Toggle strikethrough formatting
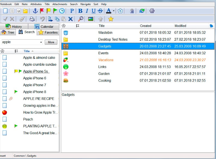The width and height of the screenshot is (216, 159). [100, 11]
